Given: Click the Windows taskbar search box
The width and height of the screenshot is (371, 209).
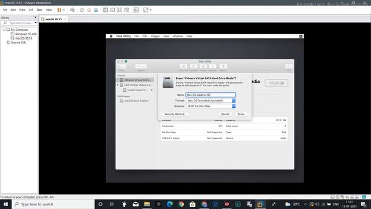Looking at the screenshot, I should point(53,204).
